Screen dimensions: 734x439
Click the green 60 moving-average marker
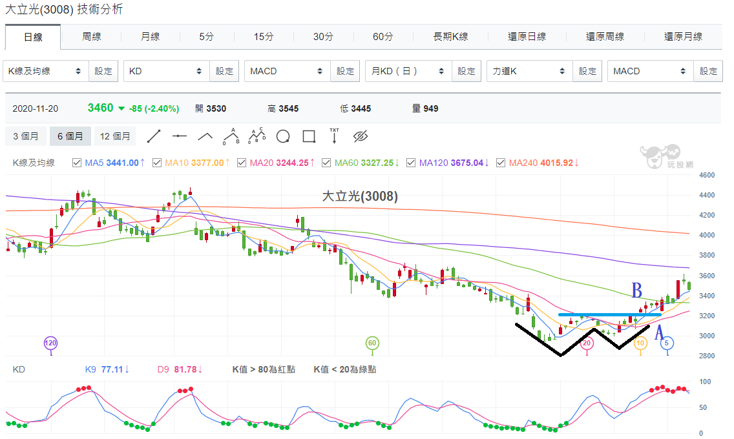pyautogui.click(x=372, y=343)
